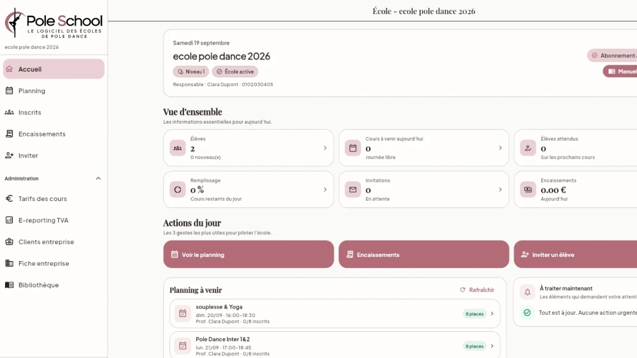637x358 pixels.
Task: Click the E-reporting TVA chart icon
Action: pyautogui.click(x=9, y=220)
